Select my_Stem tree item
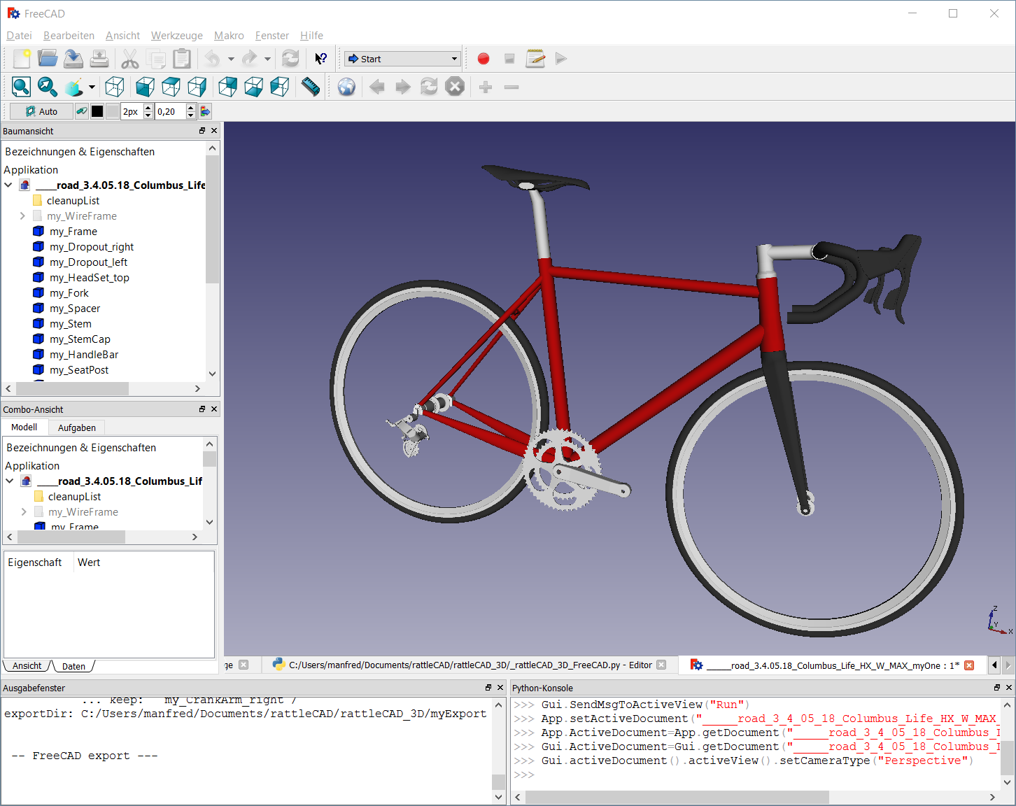 pyautogui.click(x=71, y=324)
